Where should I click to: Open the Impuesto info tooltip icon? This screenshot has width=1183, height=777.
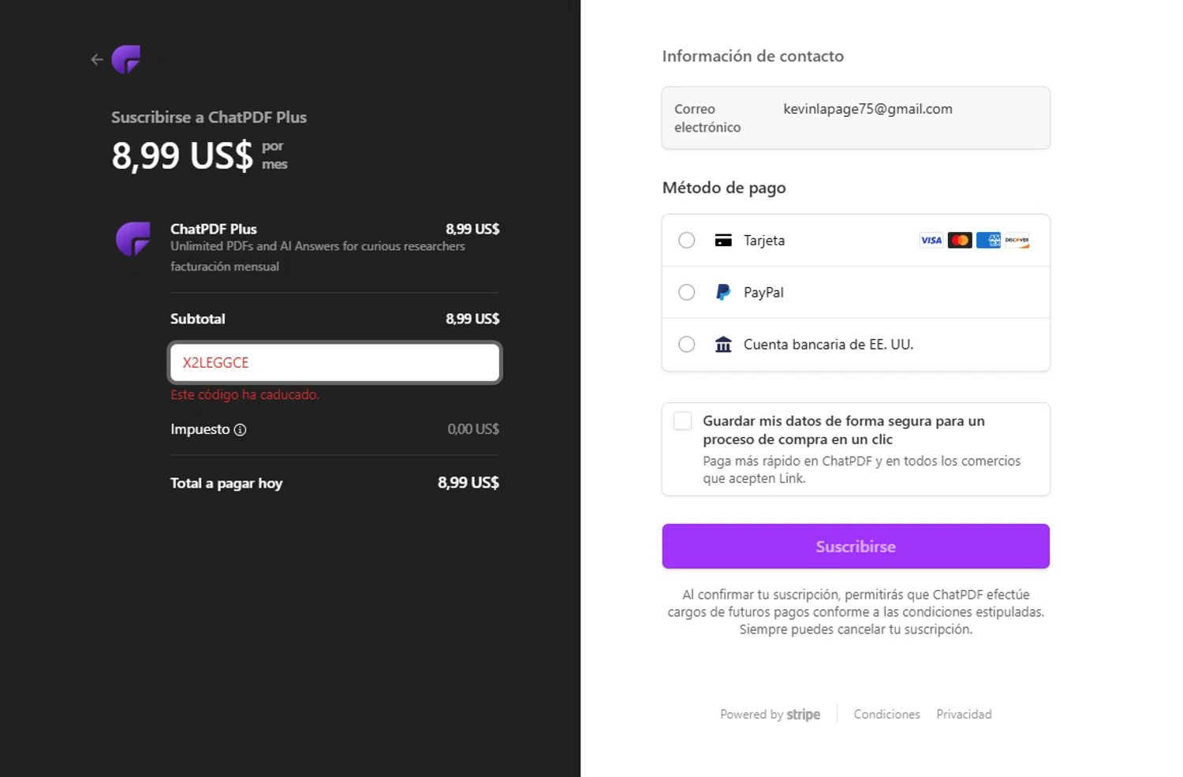241,430
